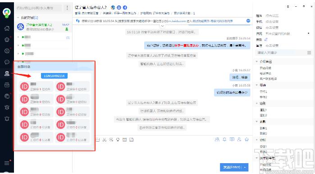Image resolution: width=315 pixels, height=174 pixels.
Task: Open the home icon in left sidebar
Action: [x=7, y=28]
